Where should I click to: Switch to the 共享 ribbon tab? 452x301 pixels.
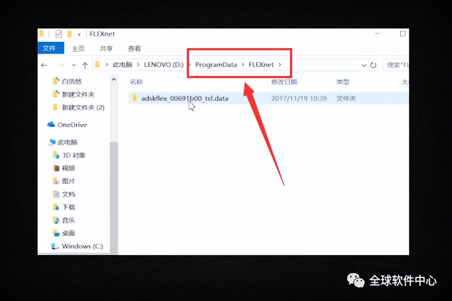(x=106, y=49)
